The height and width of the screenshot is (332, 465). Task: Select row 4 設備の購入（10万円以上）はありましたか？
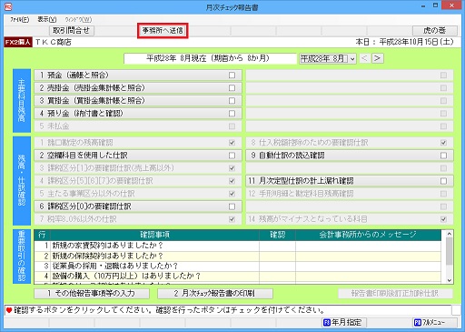[237, 276]
